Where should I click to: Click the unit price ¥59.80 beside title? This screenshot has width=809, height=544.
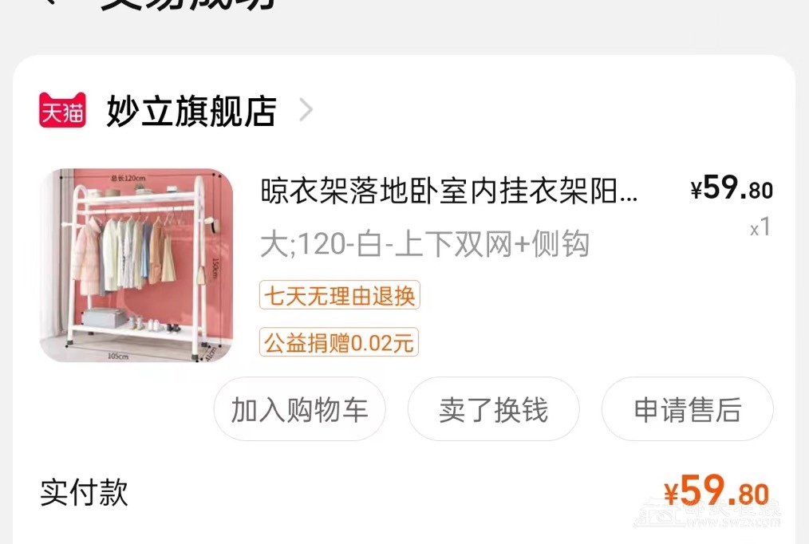pos(732,187)
